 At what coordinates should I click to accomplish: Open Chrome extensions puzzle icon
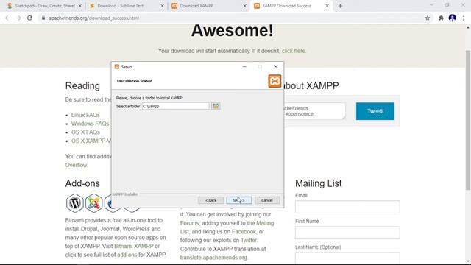pyautogui.click(x=441, y=18)
